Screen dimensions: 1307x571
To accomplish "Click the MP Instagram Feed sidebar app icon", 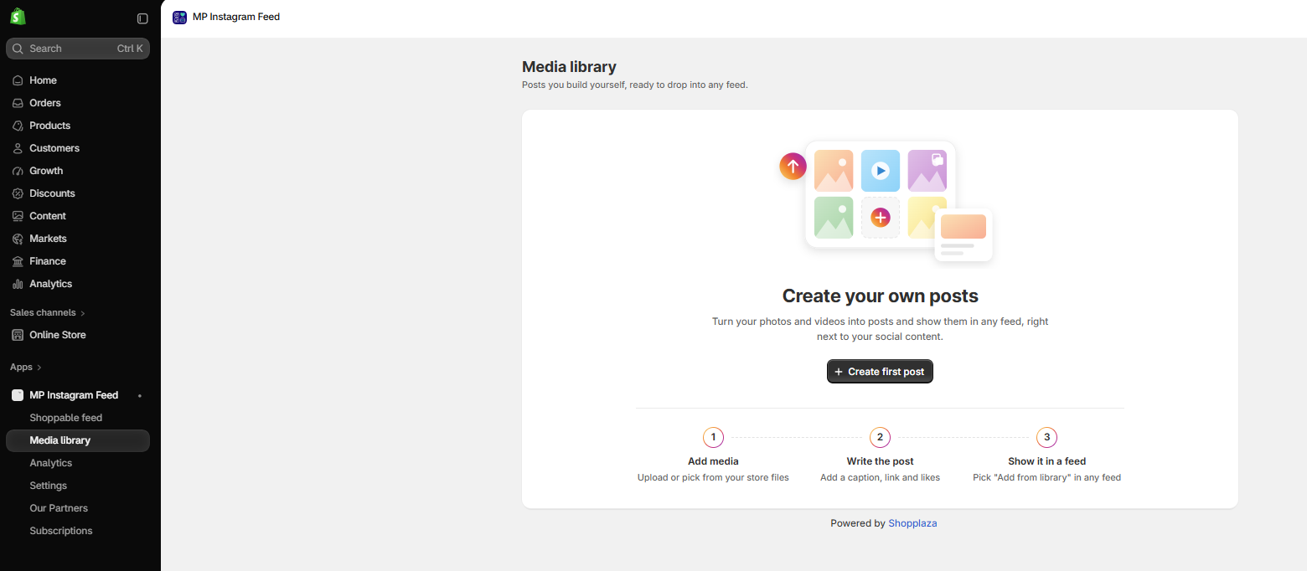I will click(18, 395).
